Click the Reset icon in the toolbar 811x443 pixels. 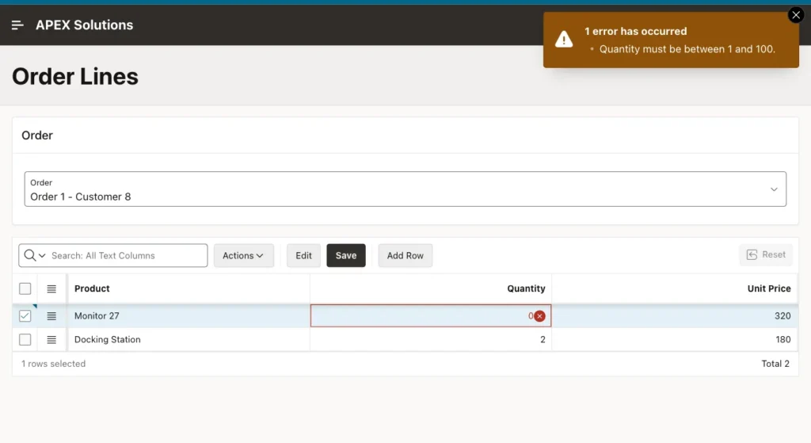point(752,254)
